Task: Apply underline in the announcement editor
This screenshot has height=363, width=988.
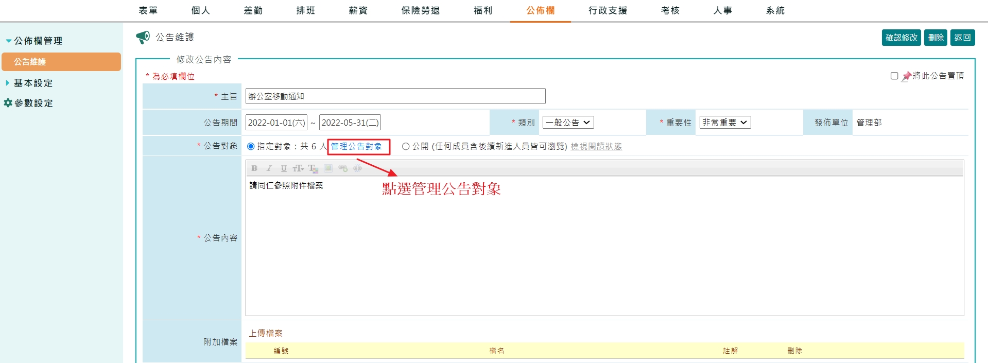Action: [x=284, y=168]
